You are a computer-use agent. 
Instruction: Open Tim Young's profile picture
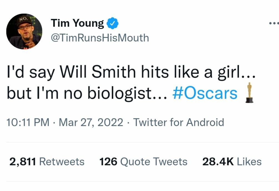point(24,31)
